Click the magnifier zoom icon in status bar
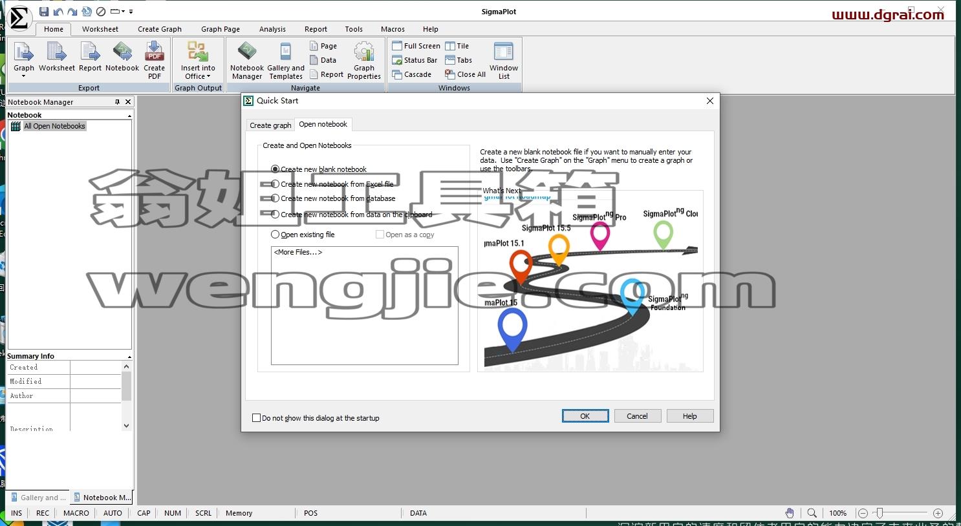 (x=812, y=513)
